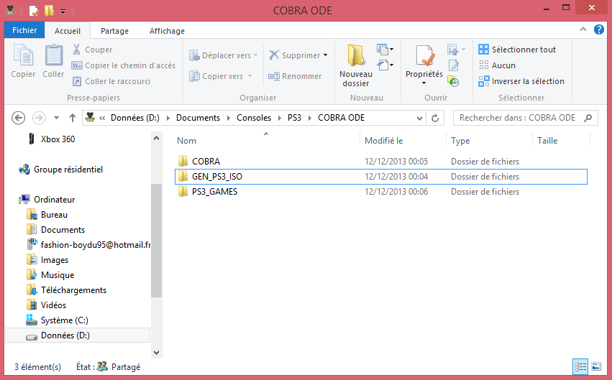Open fashion-boydu95@hotmail.fr entry
This screenshot has width=612, height=380.
pos(88,245)
